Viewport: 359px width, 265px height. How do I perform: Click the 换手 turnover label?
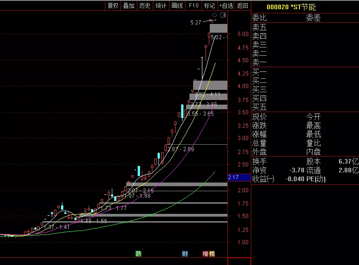tap(259, 161)
